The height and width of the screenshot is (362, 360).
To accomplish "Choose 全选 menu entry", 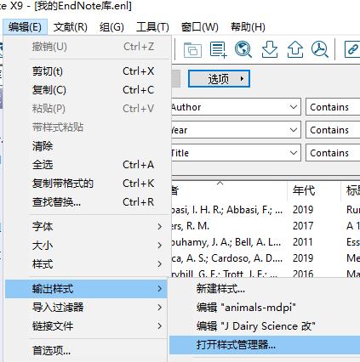I will tap(88, 165).
